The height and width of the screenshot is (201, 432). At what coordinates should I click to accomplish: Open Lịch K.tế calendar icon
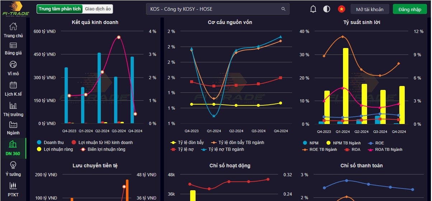[x=13, y=85]
